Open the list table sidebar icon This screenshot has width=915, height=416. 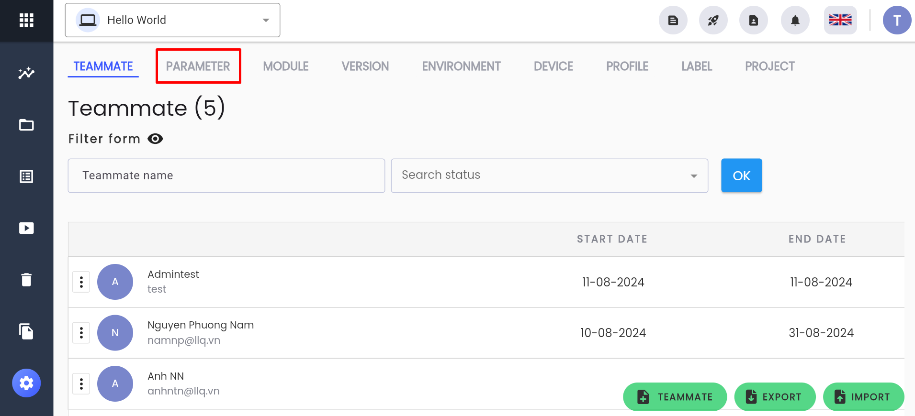(26, 176)
